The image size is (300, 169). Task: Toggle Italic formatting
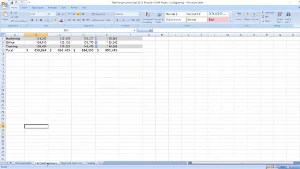37,20
